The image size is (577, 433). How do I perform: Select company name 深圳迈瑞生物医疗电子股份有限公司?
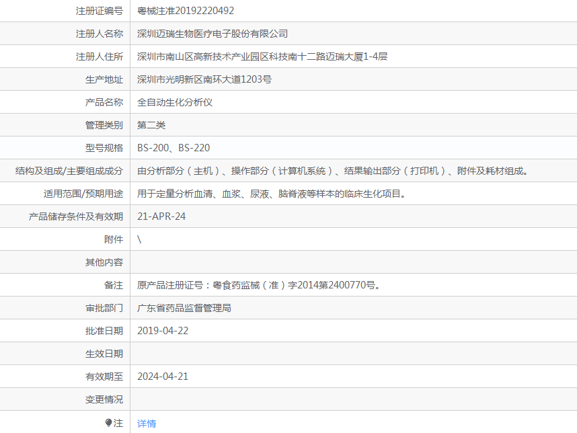[x=213, y=34]
